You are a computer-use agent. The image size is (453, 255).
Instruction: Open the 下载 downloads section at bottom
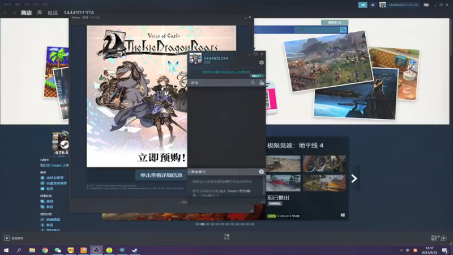click(226, 237)
